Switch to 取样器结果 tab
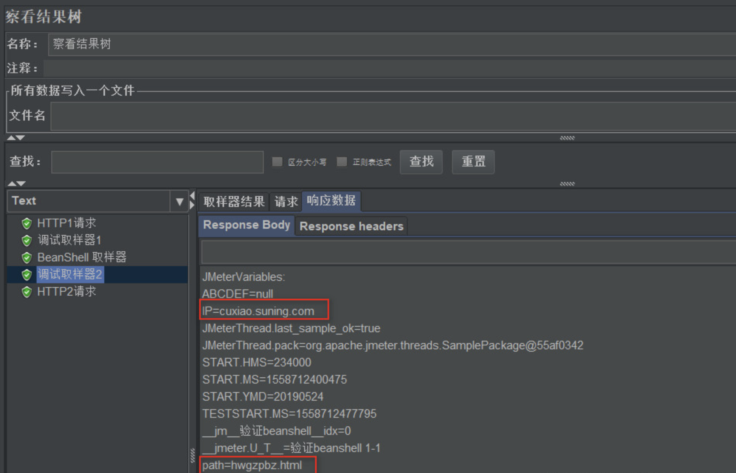Screen dimensions: 736x473 tap(234, 201)
